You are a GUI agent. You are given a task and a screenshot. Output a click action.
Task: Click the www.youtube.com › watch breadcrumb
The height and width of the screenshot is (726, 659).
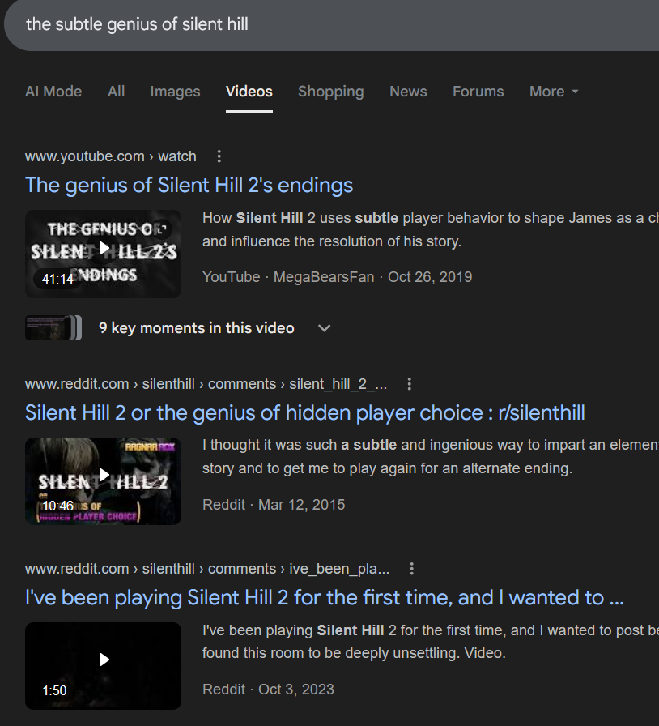tap(111, 156)
